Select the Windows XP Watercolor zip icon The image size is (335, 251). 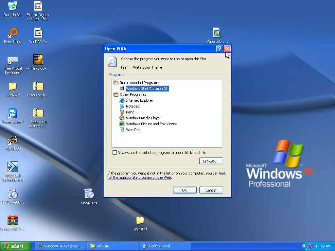(x=38, y=113)
